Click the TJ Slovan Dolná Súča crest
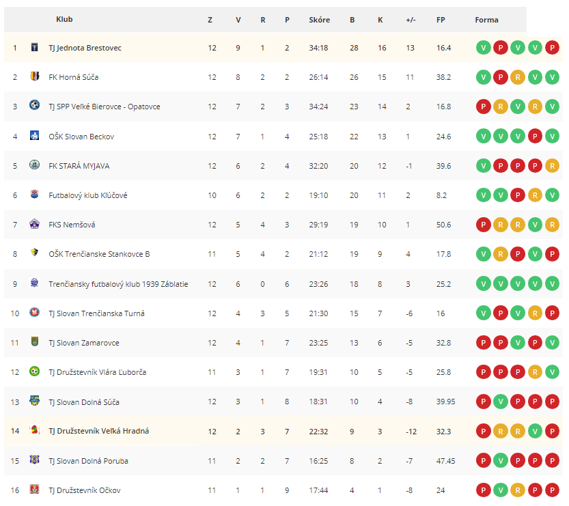569x506 pixels. pos(34,401)
